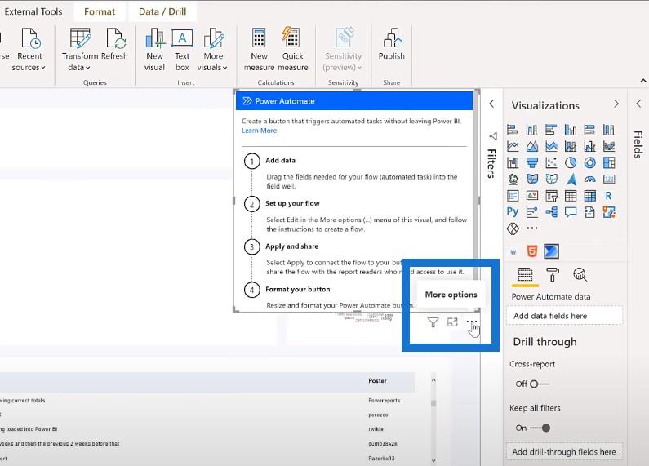The width and height of the screenshot is (649, 466).
Task: Select the word cloud W custom visual
Action: (513, 251)
